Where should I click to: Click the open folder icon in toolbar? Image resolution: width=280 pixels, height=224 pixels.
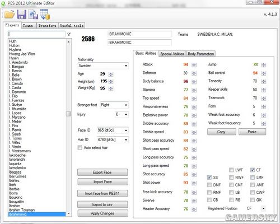pos(10,15)
